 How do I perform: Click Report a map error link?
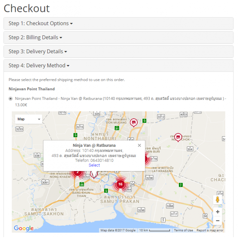coord(210,230)
